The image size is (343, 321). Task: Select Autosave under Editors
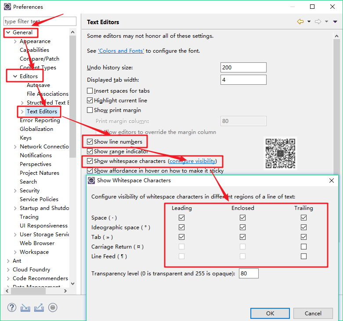point(38,85)
